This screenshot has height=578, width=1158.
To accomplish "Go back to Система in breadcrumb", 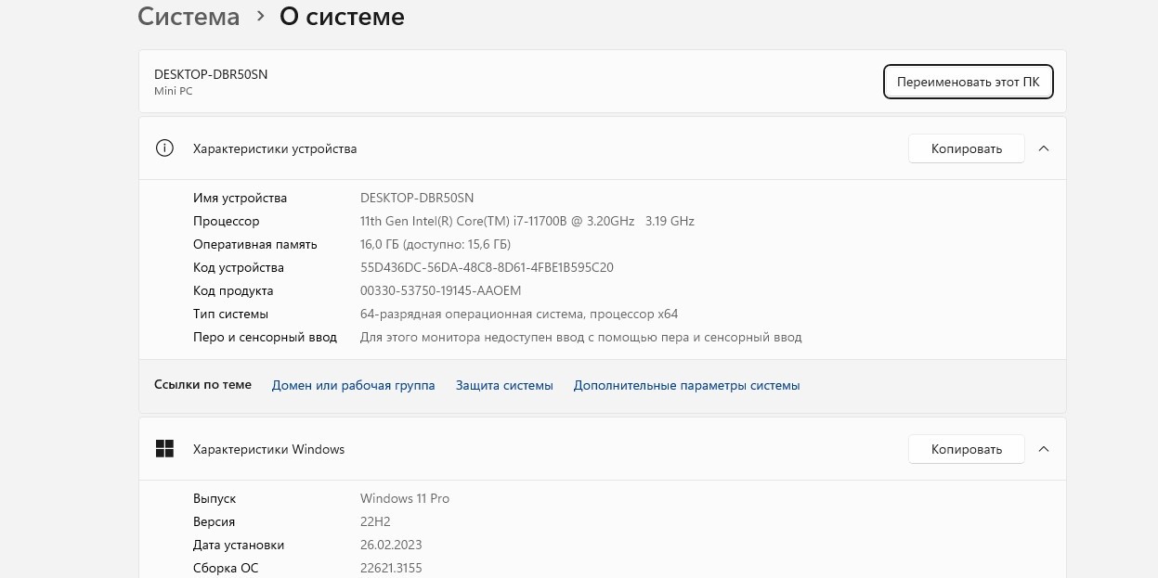I will 189,17.
